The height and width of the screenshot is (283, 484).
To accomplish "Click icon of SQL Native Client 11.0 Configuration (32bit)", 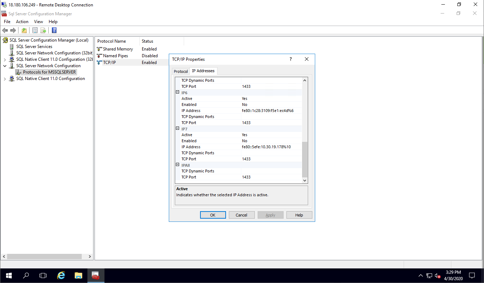I will pyautogui.click(x=12, y=59).
